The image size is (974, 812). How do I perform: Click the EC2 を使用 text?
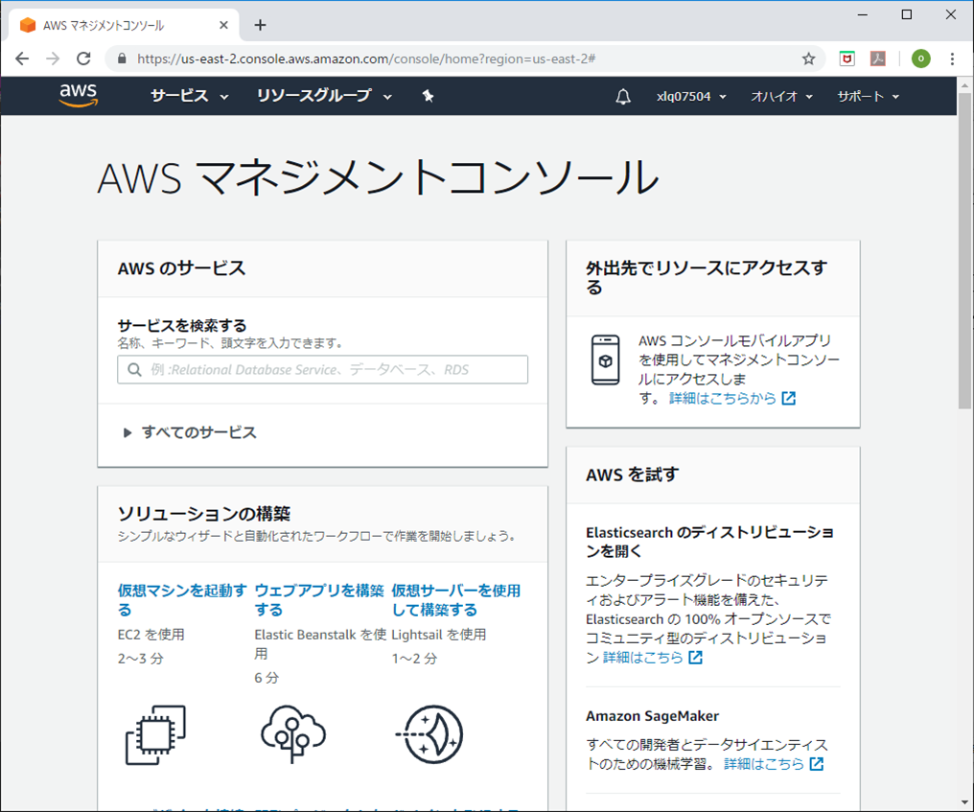pos(151,635)
